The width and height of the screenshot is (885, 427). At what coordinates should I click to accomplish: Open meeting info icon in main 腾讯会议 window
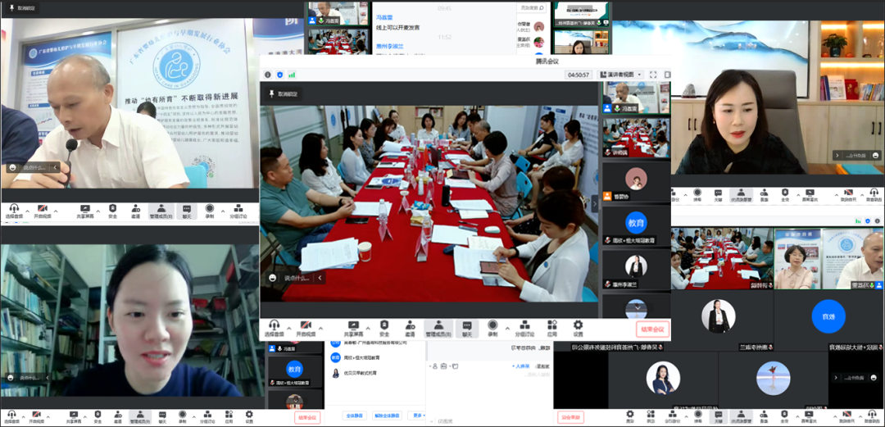(x=267, y=75)
